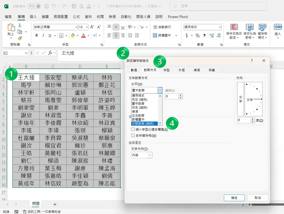The width and height of the screenshot is (284, 214).
Task: Click the Italic formatting icon
Action: [x=44, y=35]
